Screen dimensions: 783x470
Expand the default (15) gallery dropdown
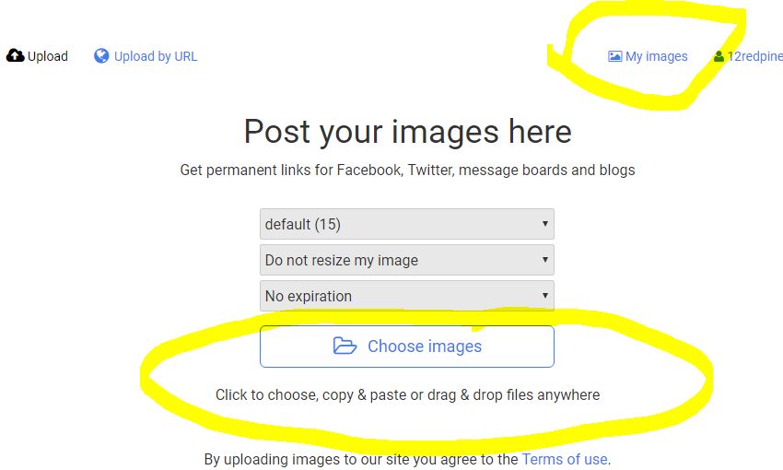click(x=407, y=224)
